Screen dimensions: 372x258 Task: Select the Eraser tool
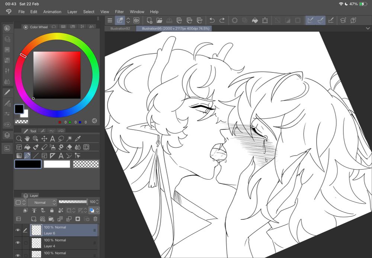coord(69,147)
